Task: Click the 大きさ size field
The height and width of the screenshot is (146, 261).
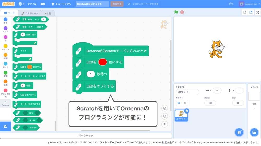Action: click(210, 103)
